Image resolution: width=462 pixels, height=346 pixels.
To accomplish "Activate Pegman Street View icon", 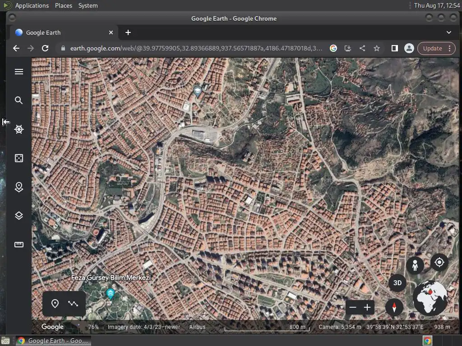I will pos(415,265).
